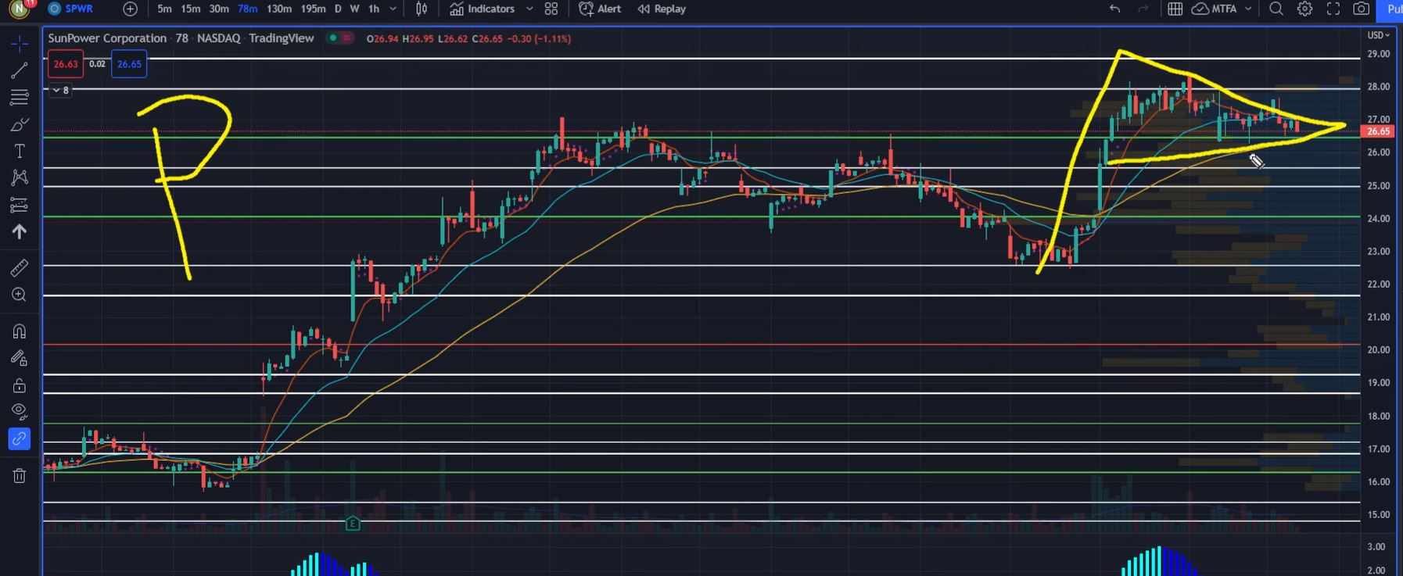
Task: Click the blue 26.65 buy button
Action: point(129,64)
